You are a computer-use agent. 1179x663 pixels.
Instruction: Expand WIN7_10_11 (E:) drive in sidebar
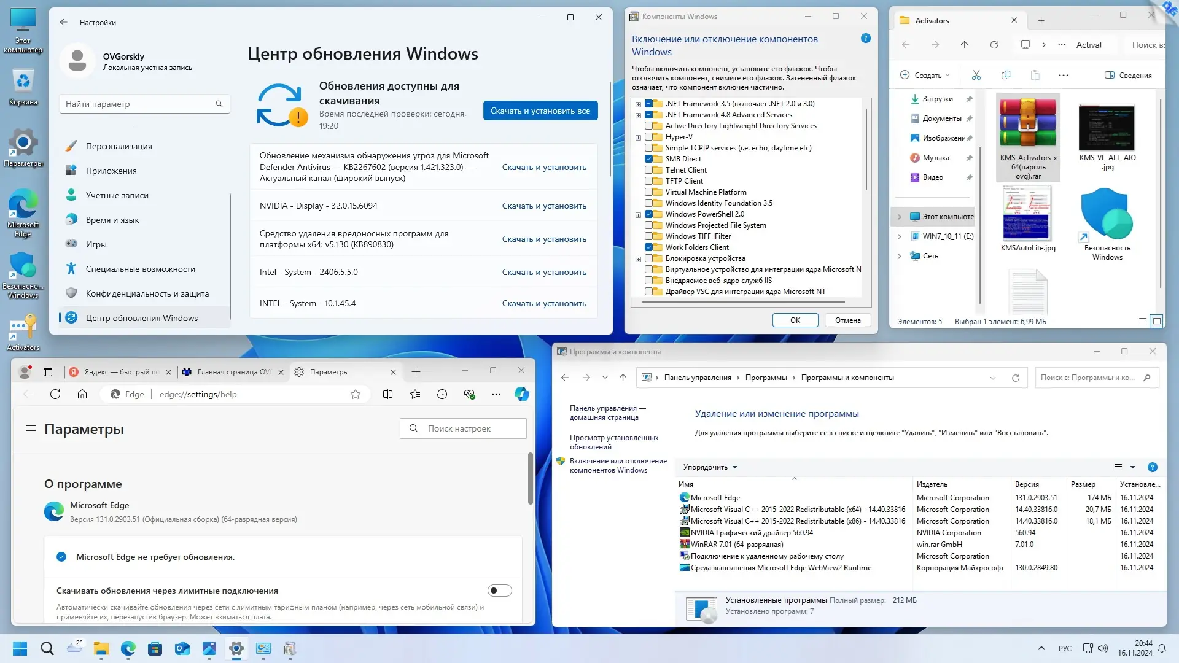pyautogui.click(x=899, y=236)
